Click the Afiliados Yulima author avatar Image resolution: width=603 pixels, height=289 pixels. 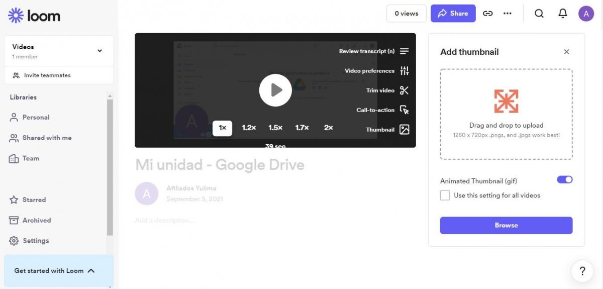pos(147,194)
